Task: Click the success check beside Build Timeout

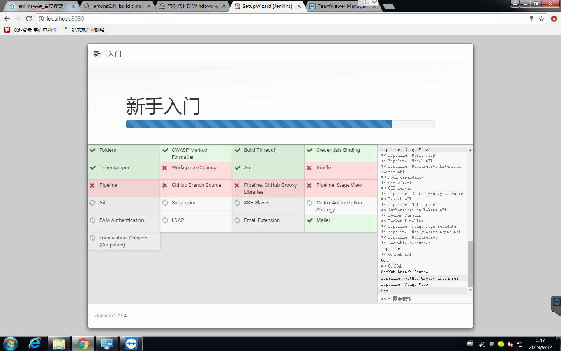Action: (x=238, y=150)
